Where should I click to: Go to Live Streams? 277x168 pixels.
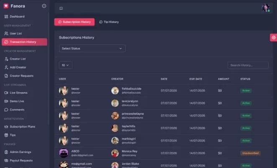[24, 93]
